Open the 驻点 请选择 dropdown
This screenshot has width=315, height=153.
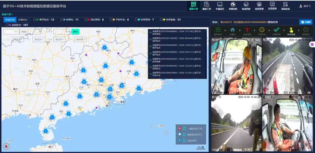(80, 40)
